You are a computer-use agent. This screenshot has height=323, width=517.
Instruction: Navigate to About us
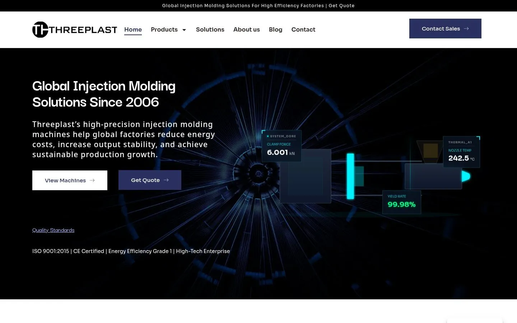point(247,29)
